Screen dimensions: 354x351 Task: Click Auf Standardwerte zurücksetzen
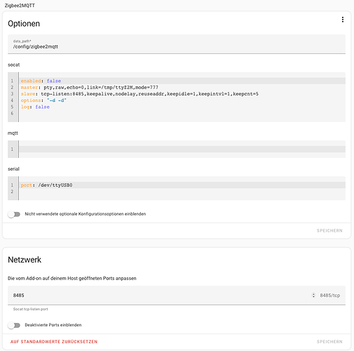(x=54, y=342)
